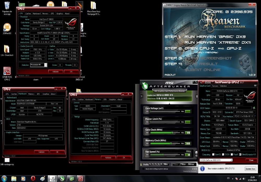
Task: Switch to the Validation tab in GPU-Z
Action: (x=223, y=86)
